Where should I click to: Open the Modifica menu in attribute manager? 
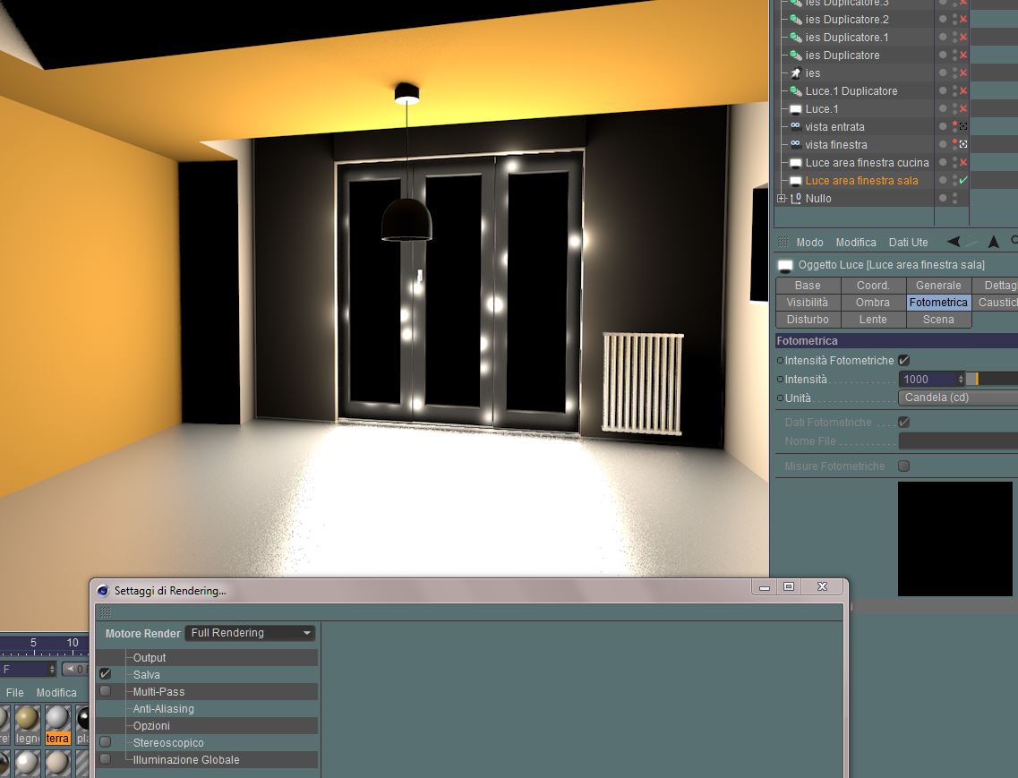[x=856, y=243]
